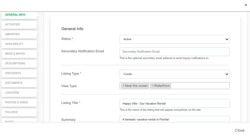This screenshot has height=137, width=250.
Task: Open the Status dropdown set to Active
Action: point(174,39)
